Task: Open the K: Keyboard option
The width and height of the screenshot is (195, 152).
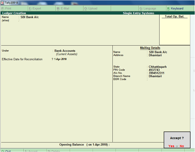Action: coord(180,9)
